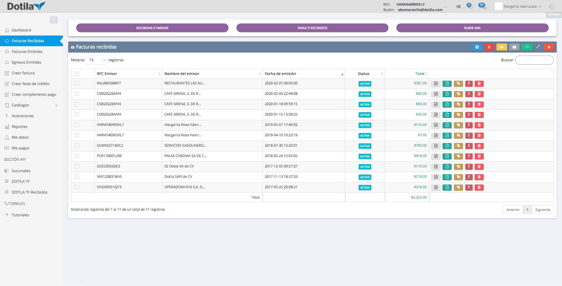Click the SUBIR XML button
Viewport: 562px width, 286px height.
tap(472, 28)
